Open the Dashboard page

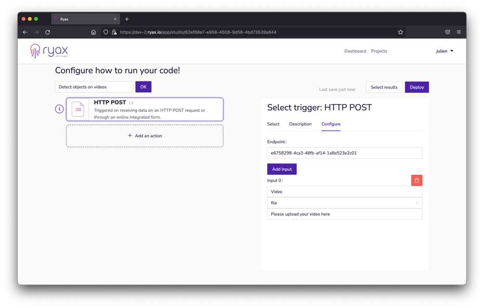point(355,51)
